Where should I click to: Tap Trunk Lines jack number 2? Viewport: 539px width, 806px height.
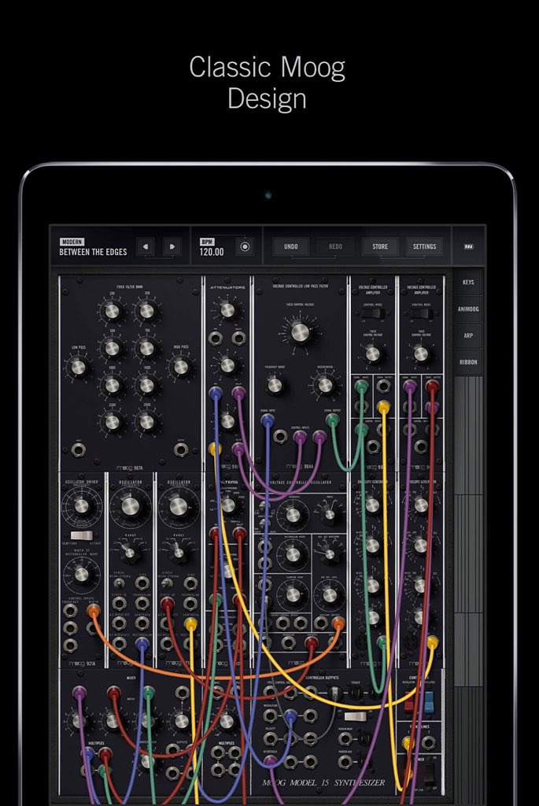(428, 743)
